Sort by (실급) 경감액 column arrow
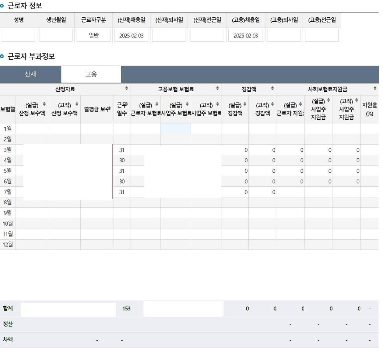The height and width of the screenshot is (352, 383). [x=245, y=104]
